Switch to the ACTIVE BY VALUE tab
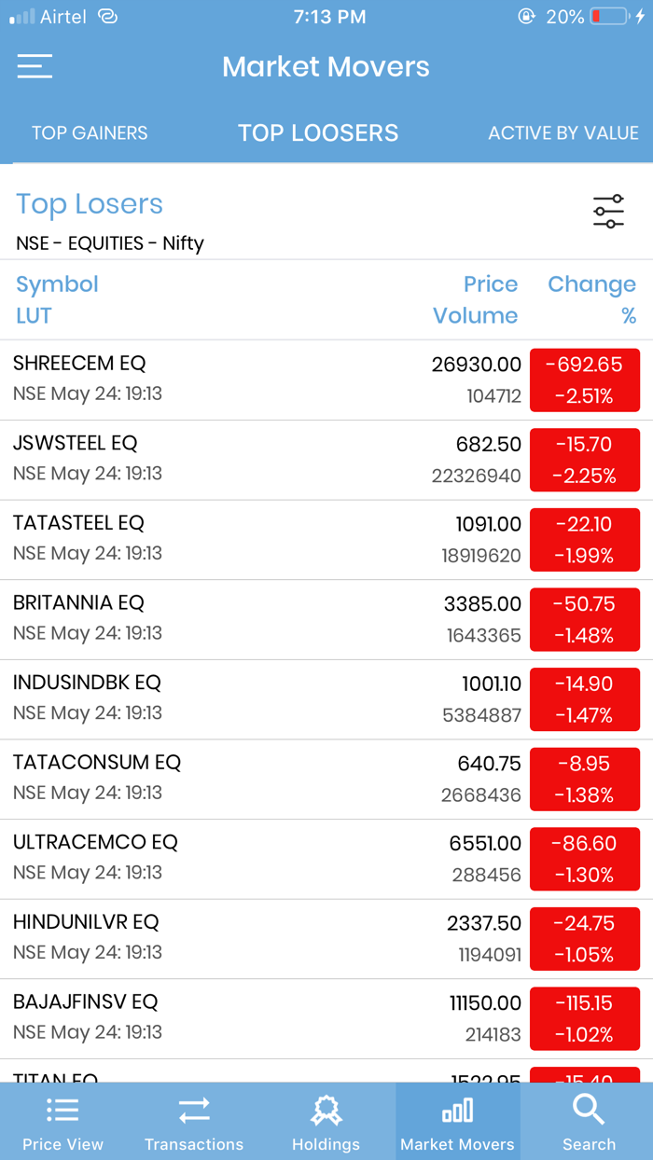Image resolution: width=653 pixels, height=1160 pixels. (x=563, y=133)
